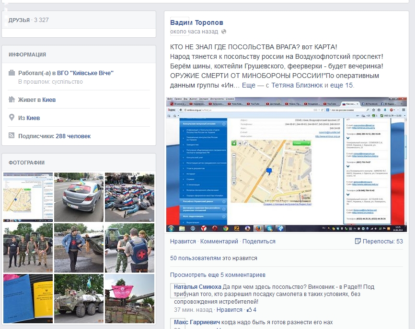Click the reposts icon next to Перепосты: 53

[x=358, y=241]
